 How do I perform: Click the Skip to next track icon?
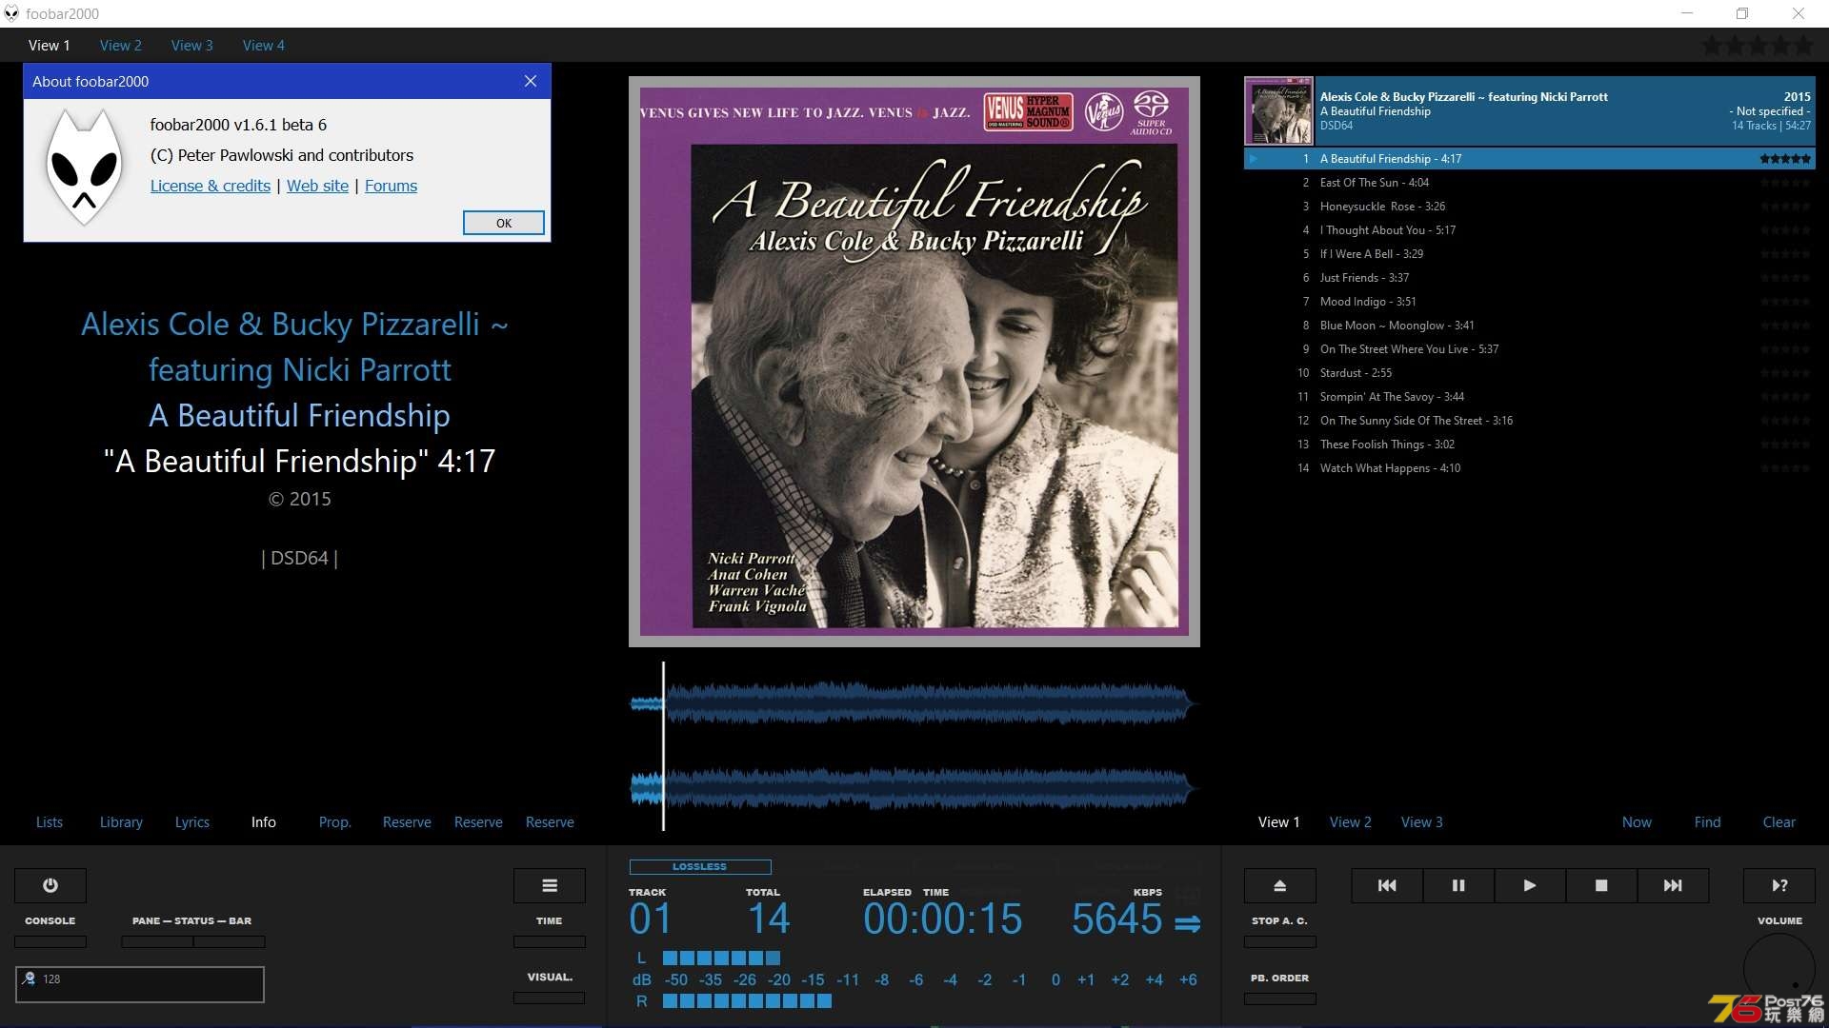(1673, 885)
